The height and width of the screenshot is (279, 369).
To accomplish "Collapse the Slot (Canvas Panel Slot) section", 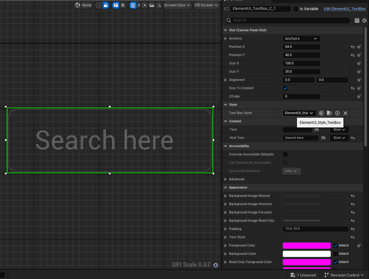I will tap(226, 30).
